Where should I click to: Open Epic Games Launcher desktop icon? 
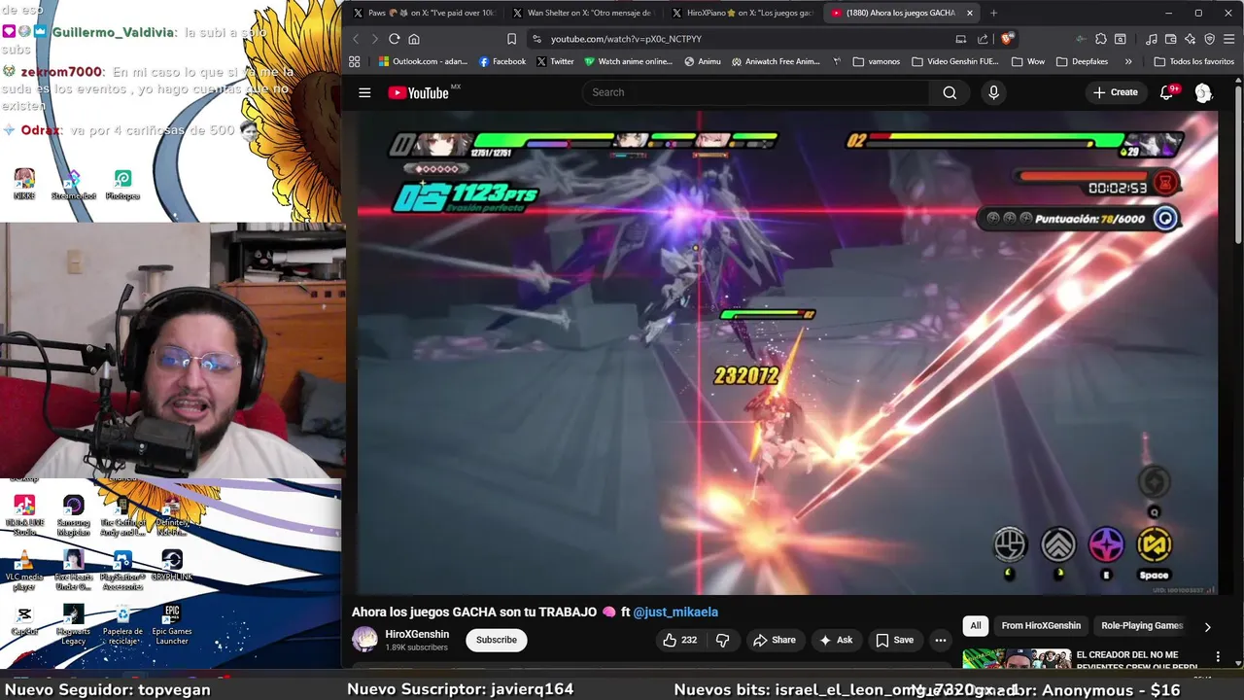pos(172,624)
